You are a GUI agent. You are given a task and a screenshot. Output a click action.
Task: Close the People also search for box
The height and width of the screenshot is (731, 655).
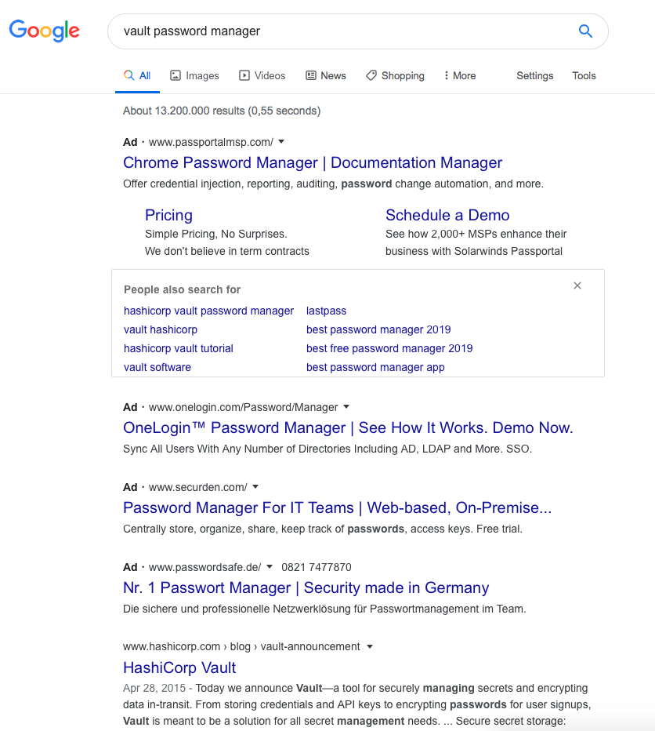pos(577,285)
